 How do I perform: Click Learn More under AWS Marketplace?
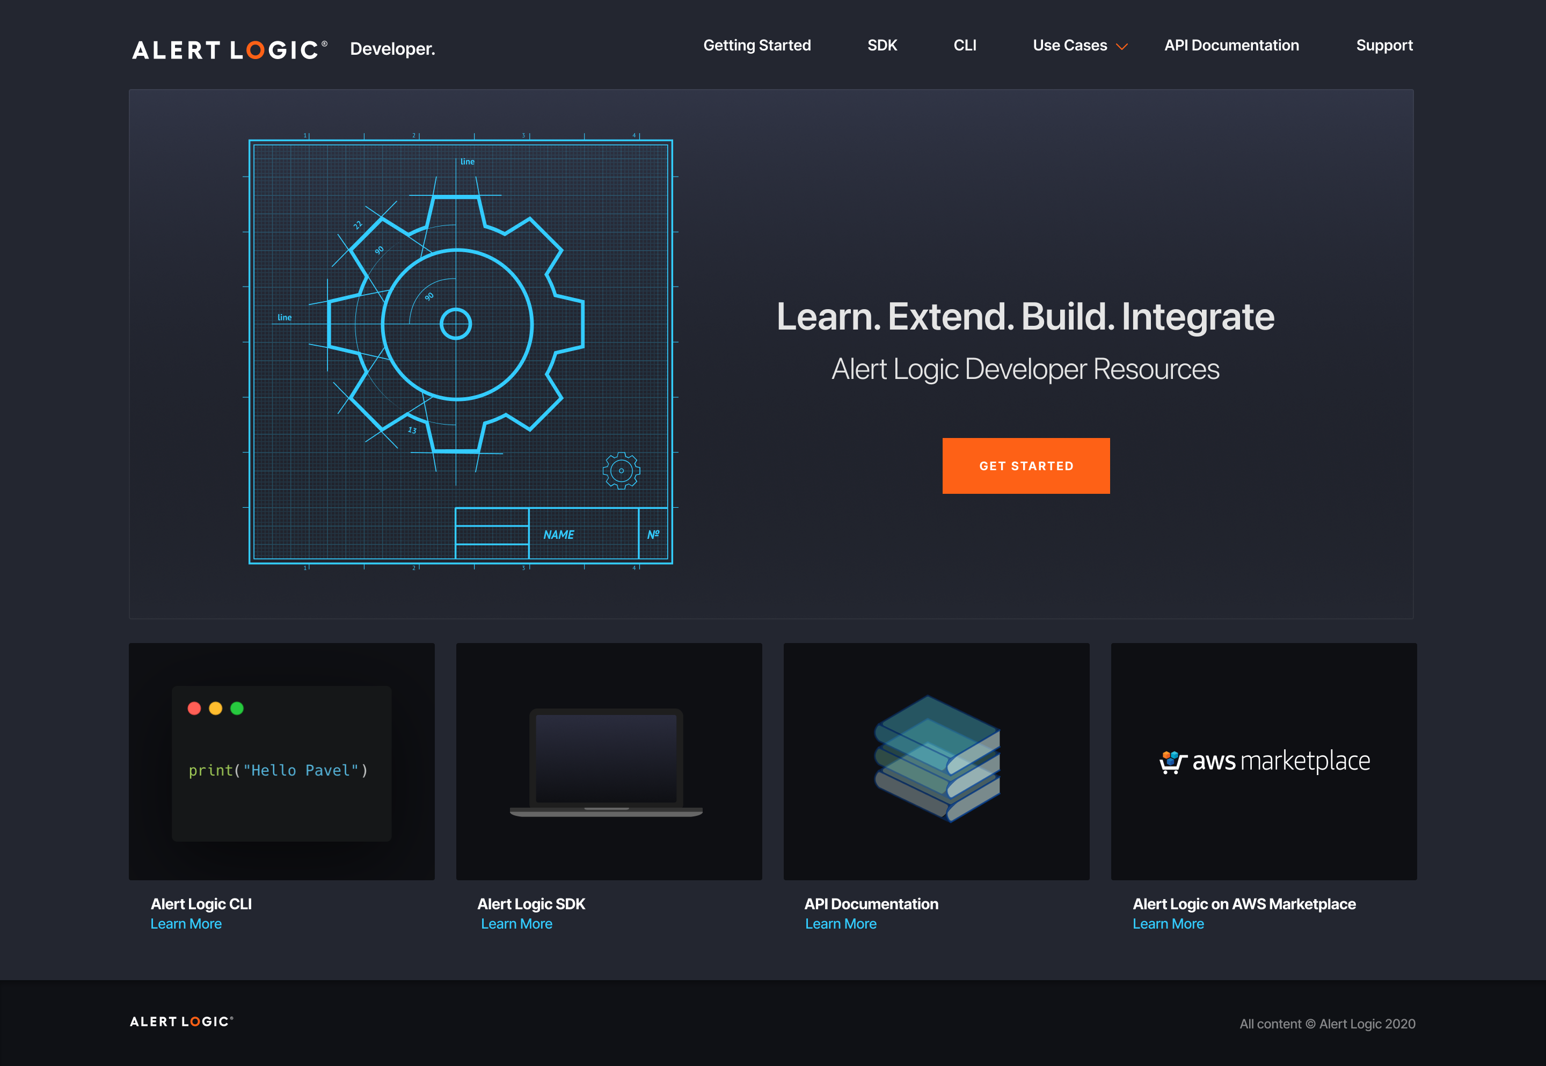tap(1168, 924)
